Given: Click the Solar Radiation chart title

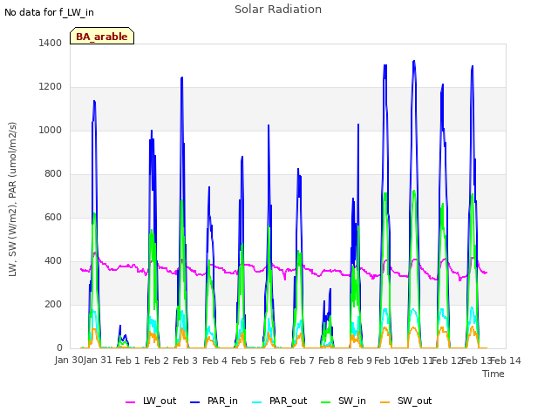Looking at the screenshot, I should [x=278, y=10].
